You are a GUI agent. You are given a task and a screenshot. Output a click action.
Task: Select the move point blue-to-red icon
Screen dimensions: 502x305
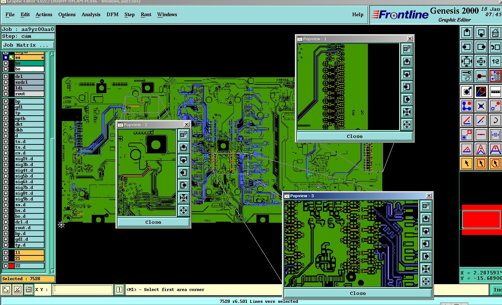(496, 106)
